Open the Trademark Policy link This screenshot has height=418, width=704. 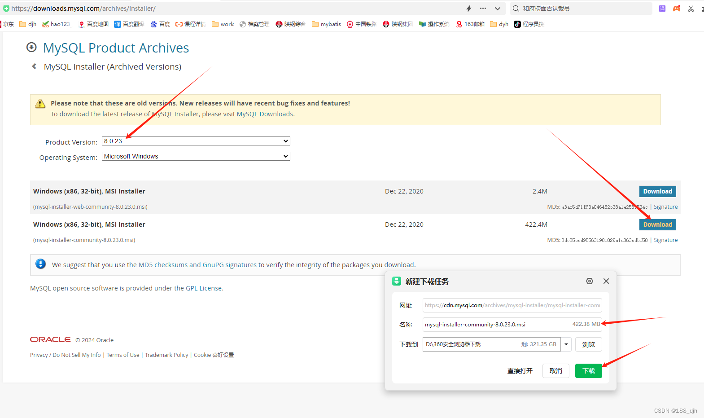(166, 355)
